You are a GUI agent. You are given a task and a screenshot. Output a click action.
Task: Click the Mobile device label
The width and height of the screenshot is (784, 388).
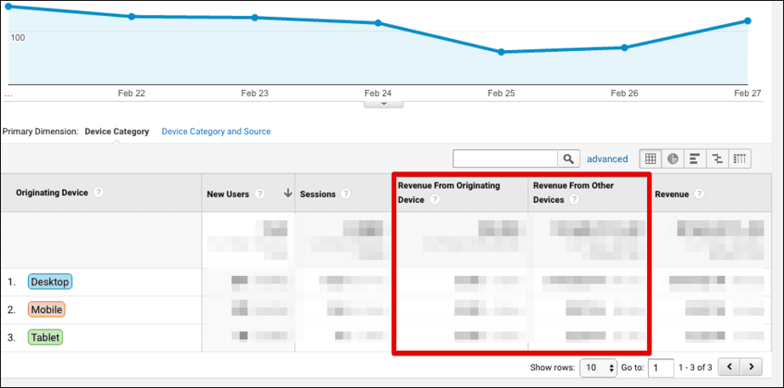coord(47,310)
